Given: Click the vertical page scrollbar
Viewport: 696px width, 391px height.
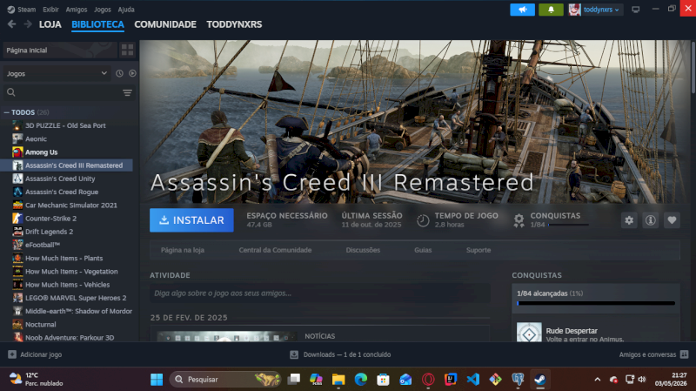Looking at the screenshot, I should tap(693, 68).
